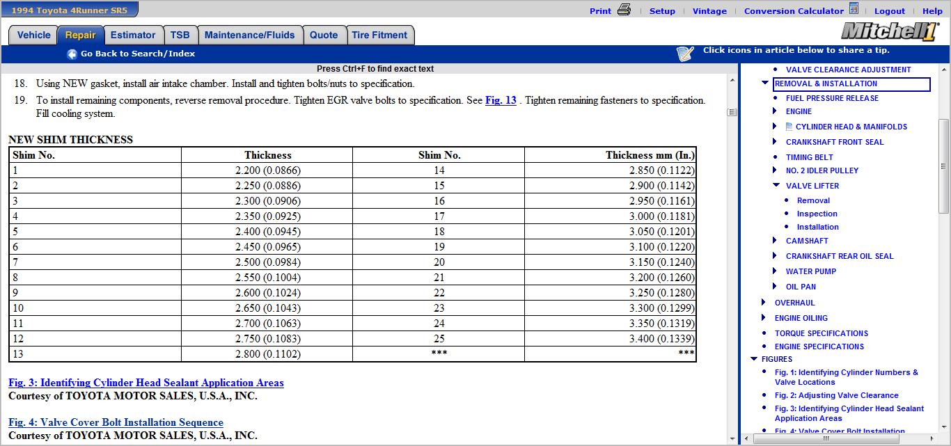This screenshot has width=951, height=446.
Task: Collapse the Removal & Installation section
Action: click(x=765, y=83)
